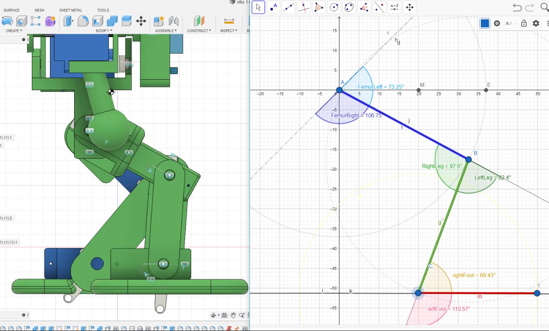The width and height of the screenshot is (549, 331).
Task: Toggle the lock on the selected object
Action: click(524, 23)
